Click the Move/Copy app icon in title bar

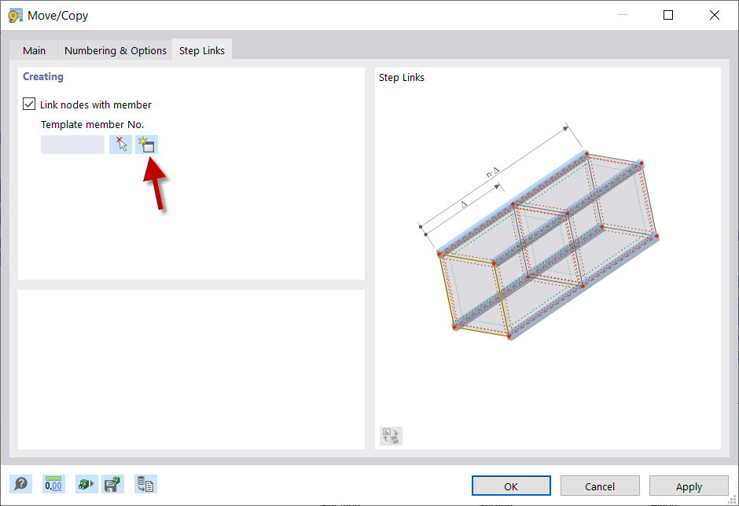click(15, 16)
